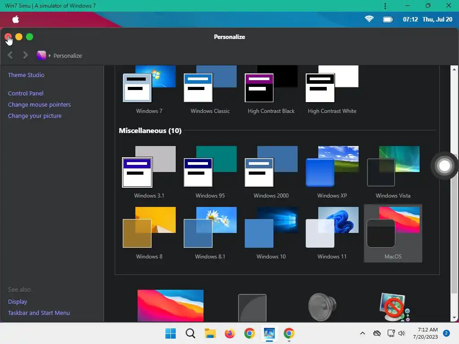Screen dimensions: 459x344
Task: Select the Windows 7 theme
Action: [x=149, y=89]
